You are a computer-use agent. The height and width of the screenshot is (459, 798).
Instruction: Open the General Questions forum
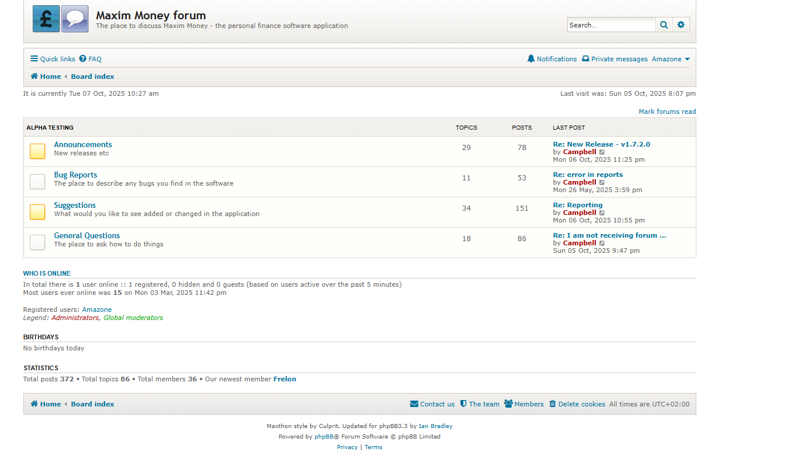click(x=87, y=236)
